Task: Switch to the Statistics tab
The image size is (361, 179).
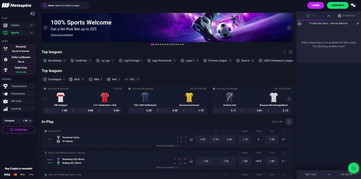Action: click(346, 16)
